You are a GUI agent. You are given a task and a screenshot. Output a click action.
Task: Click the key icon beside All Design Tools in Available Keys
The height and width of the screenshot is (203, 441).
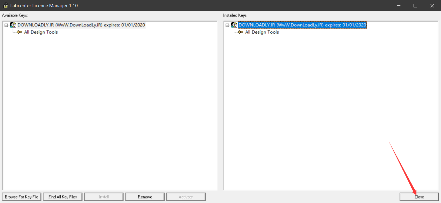[x=20, y=32]
